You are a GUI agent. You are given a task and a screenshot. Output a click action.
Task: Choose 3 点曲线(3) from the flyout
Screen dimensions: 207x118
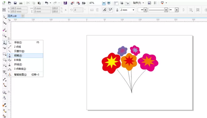[x=25, y=69]
